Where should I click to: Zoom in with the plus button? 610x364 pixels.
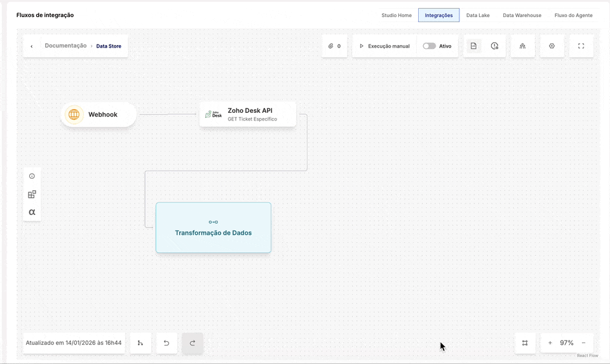point(550,343)
